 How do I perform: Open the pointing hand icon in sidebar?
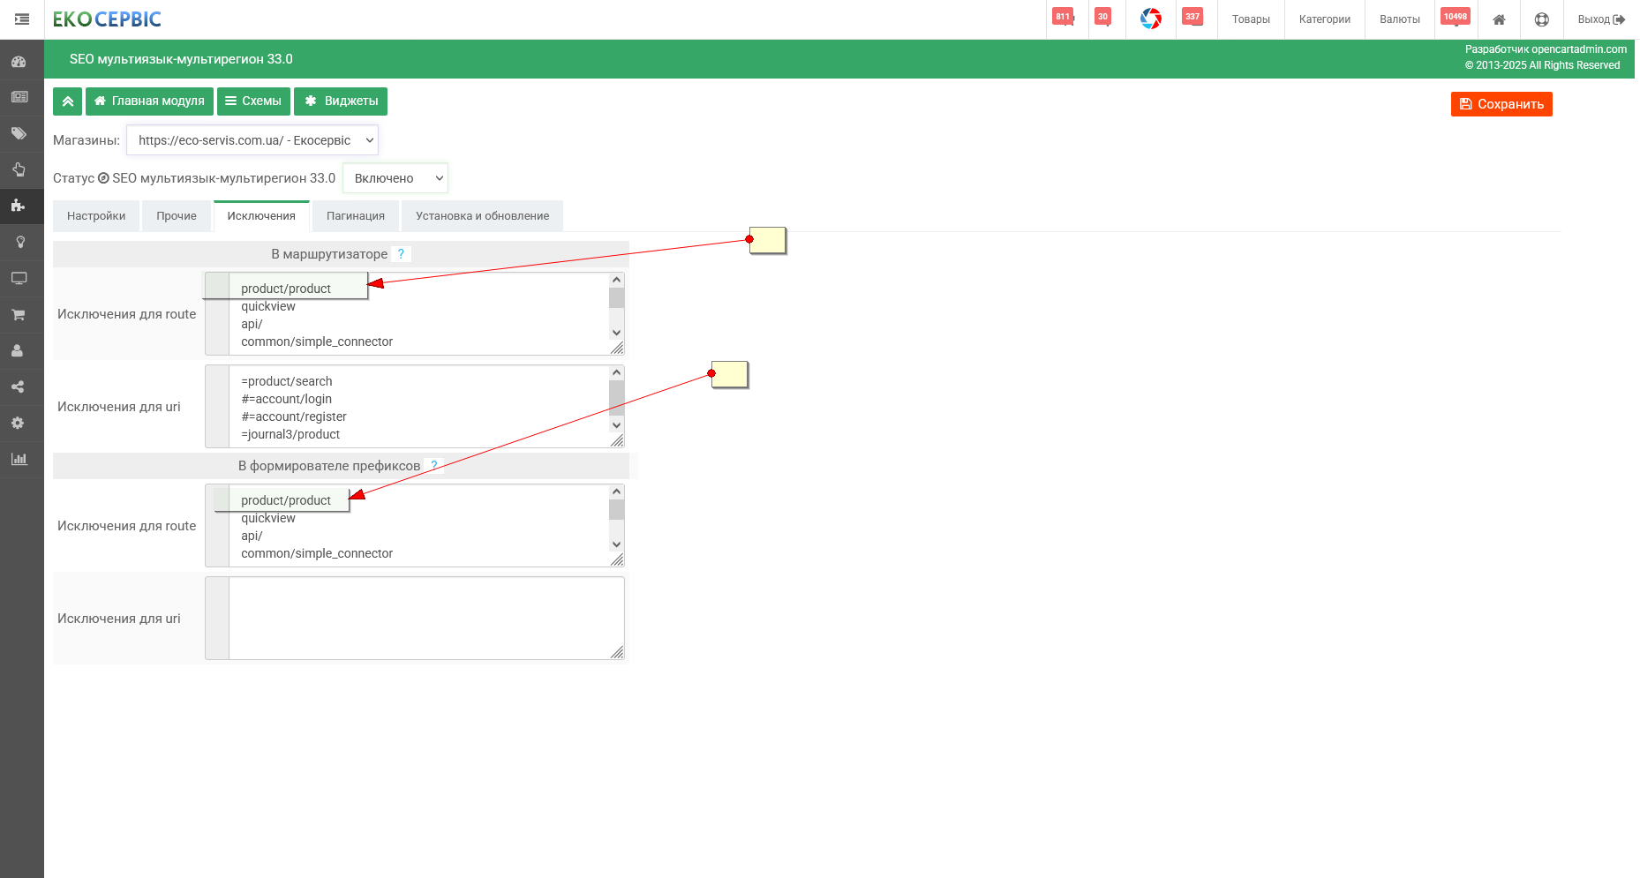pos(19,169)
